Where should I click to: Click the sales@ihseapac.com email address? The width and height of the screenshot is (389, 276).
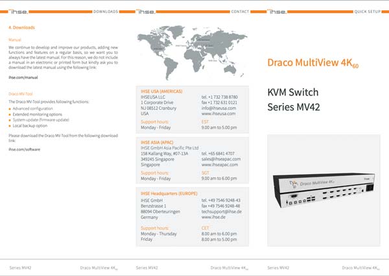click(x=222, y=158)
